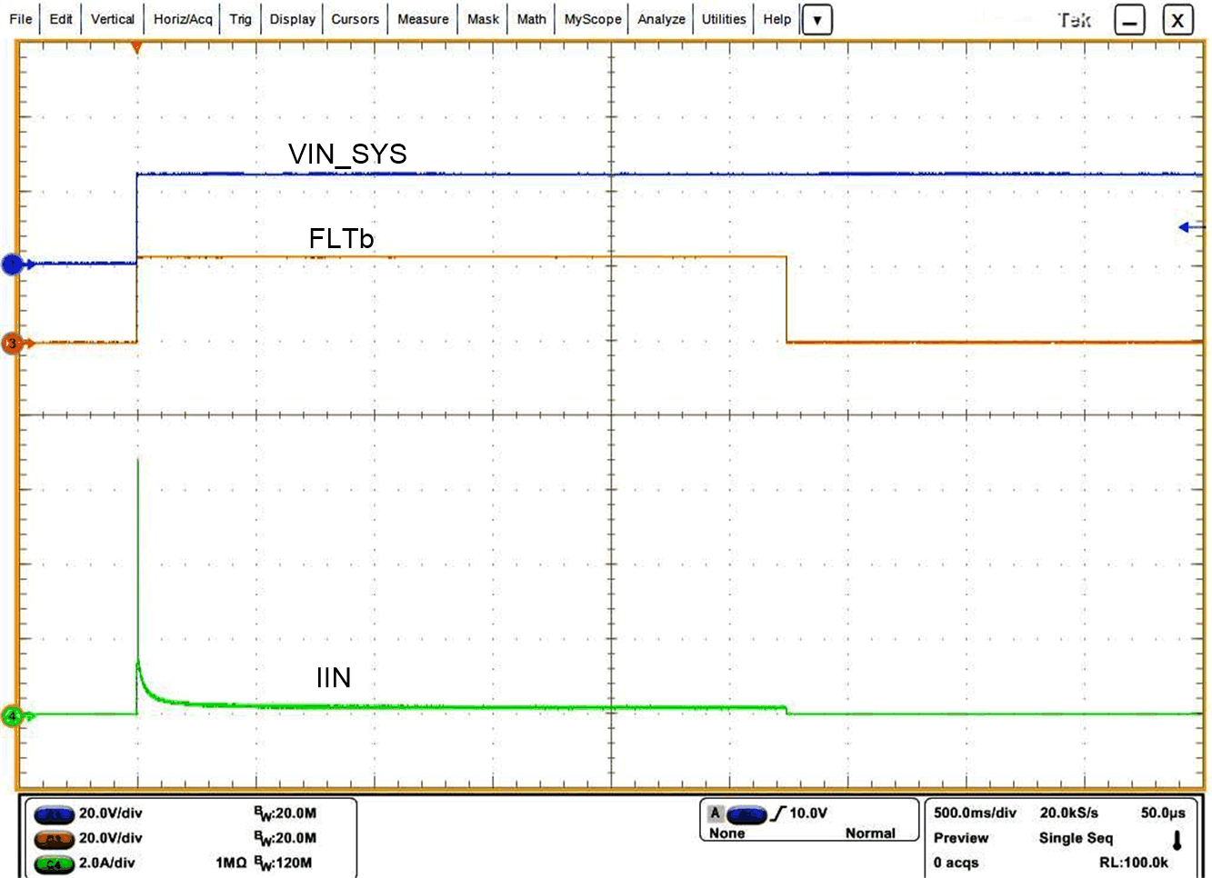Click the 10.0V trigger level readout
1212x878 pixels.
point(808,813)
